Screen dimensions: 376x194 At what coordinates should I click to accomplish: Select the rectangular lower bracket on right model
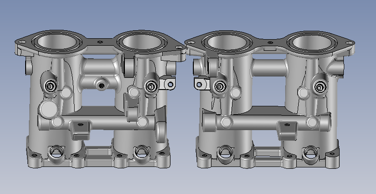point(287,129)
